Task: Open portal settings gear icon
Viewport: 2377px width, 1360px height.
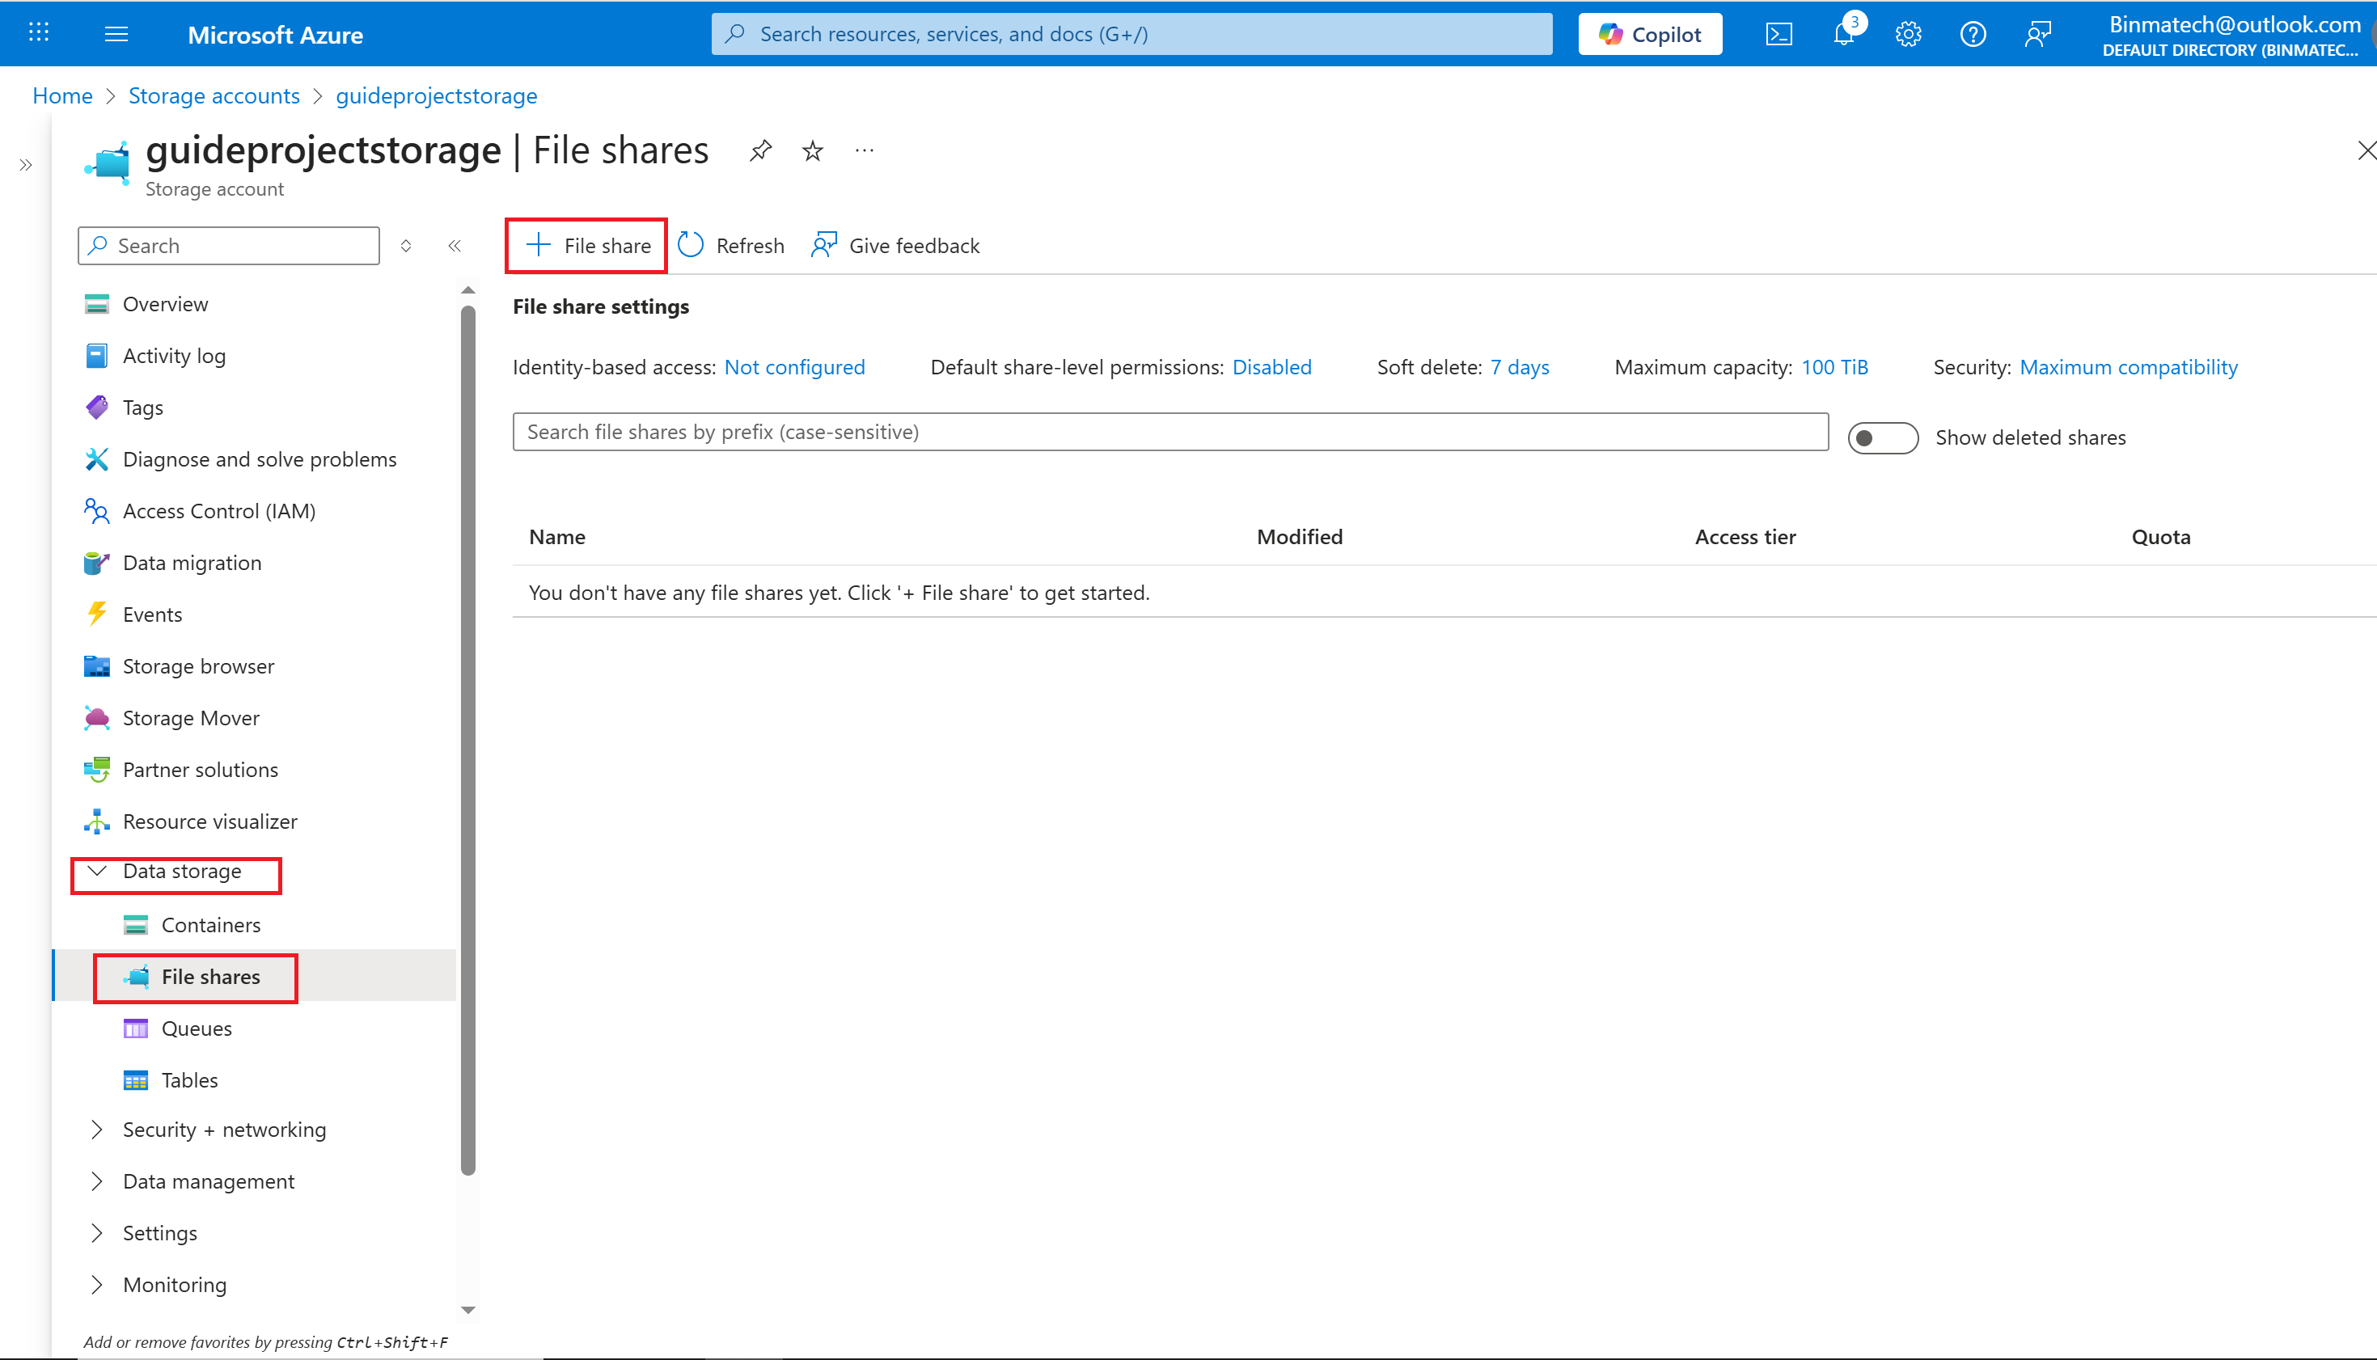Action: (x=1908, y=35)
